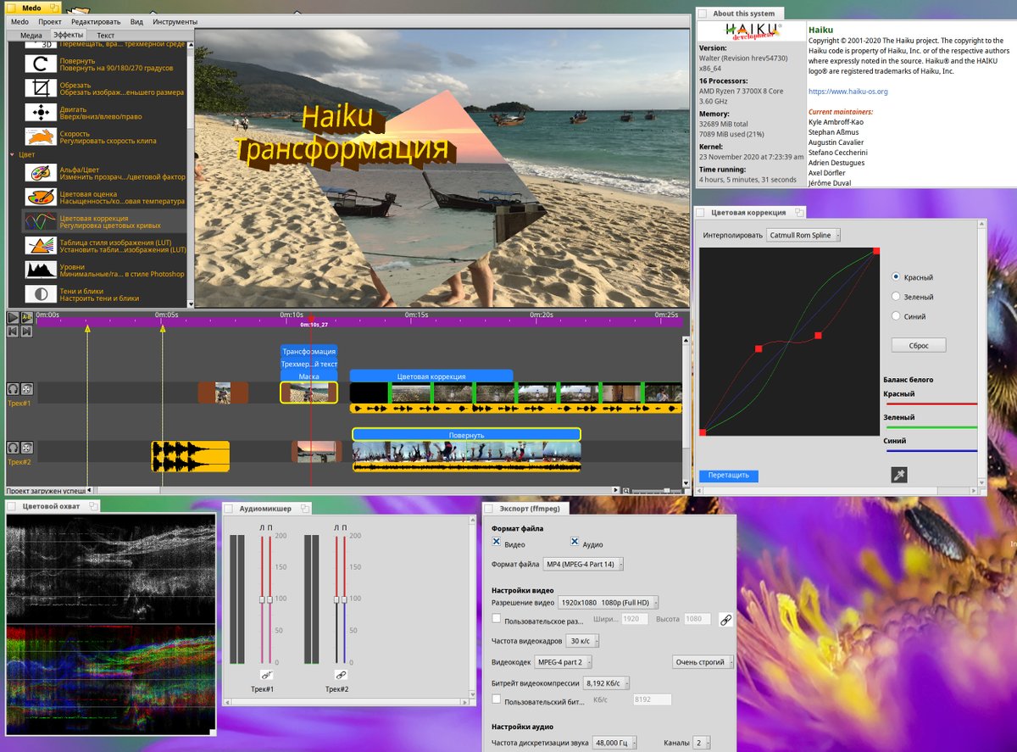Jump to the timeline end with skip-forward button

click(27, 331)
